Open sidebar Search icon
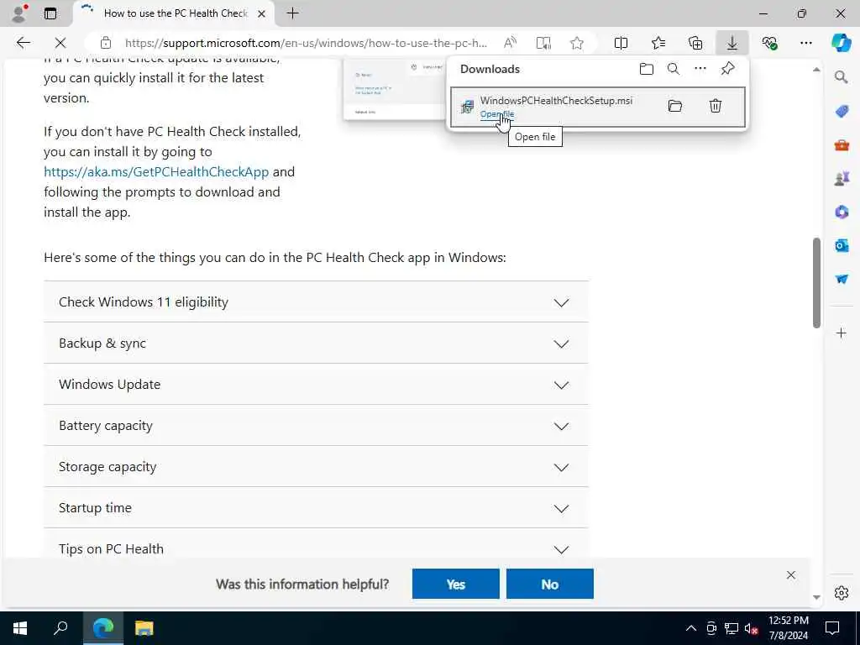Screen dimensions: 860x645 click(x=842, y=76)
